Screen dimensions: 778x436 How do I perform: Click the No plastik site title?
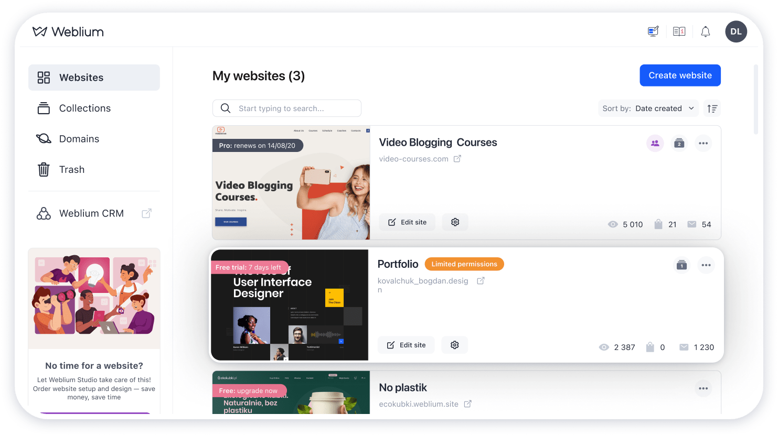[403, 388]
